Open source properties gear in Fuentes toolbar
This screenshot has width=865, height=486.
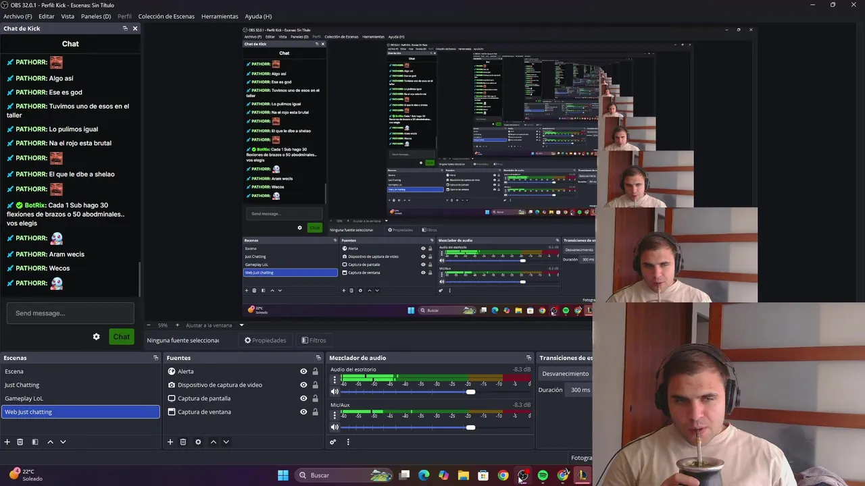tap(198, 442)
